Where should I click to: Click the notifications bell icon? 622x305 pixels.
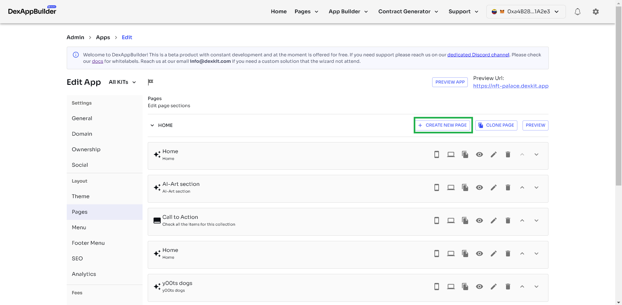577,12
